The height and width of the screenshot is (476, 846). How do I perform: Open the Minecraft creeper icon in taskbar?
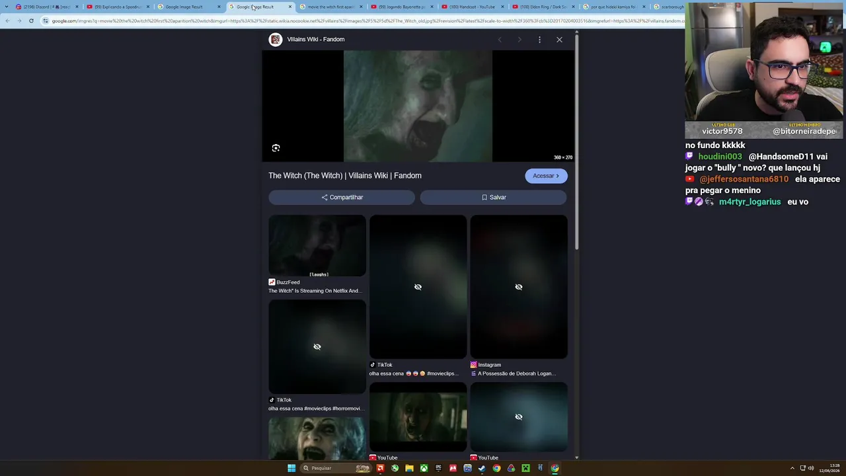click(x=525, y=468)
